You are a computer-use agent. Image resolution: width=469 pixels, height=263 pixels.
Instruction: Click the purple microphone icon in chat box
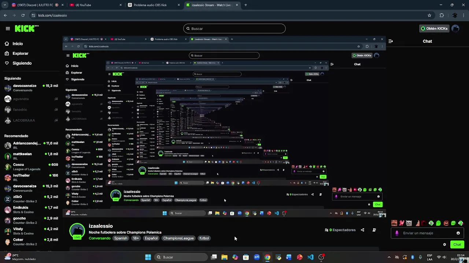(x=397, y=233)
